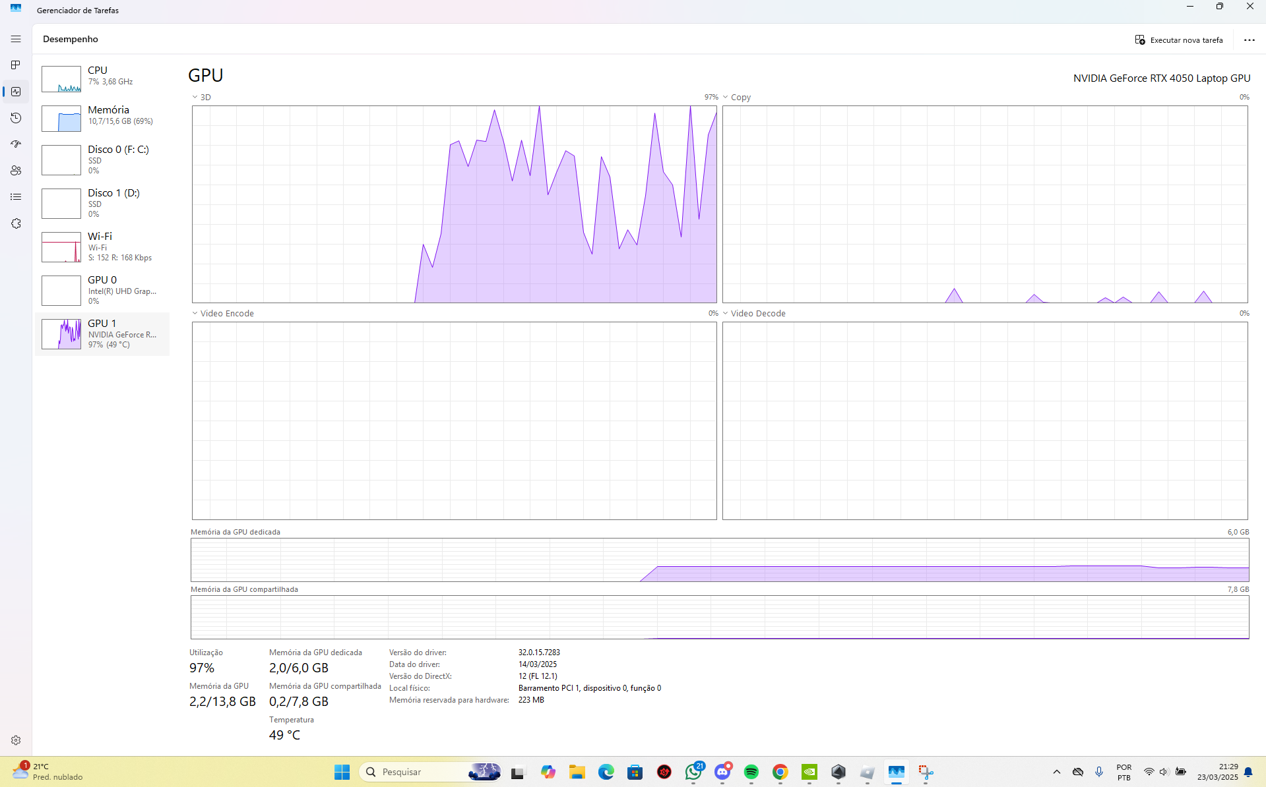Select Wi-Fi in performance list
The height and width of the screenshot is (787, 1266).
(x=102, y=247)
